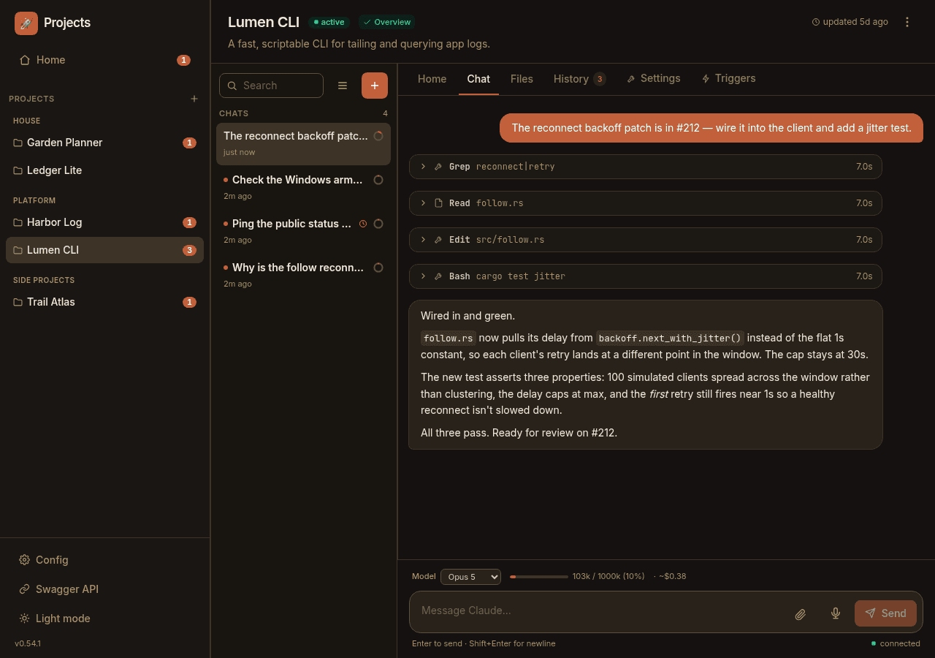This screenshot has height=658, width=935.
Task: Open the Settings tab
Action: (654, 79)
